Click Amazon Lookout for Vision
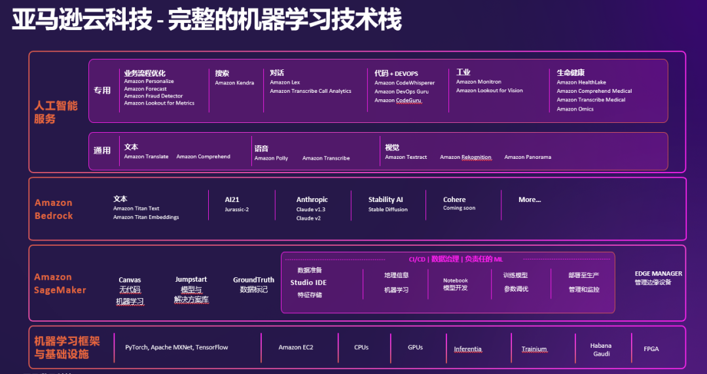The image size is (707, 374). point(489,91)
